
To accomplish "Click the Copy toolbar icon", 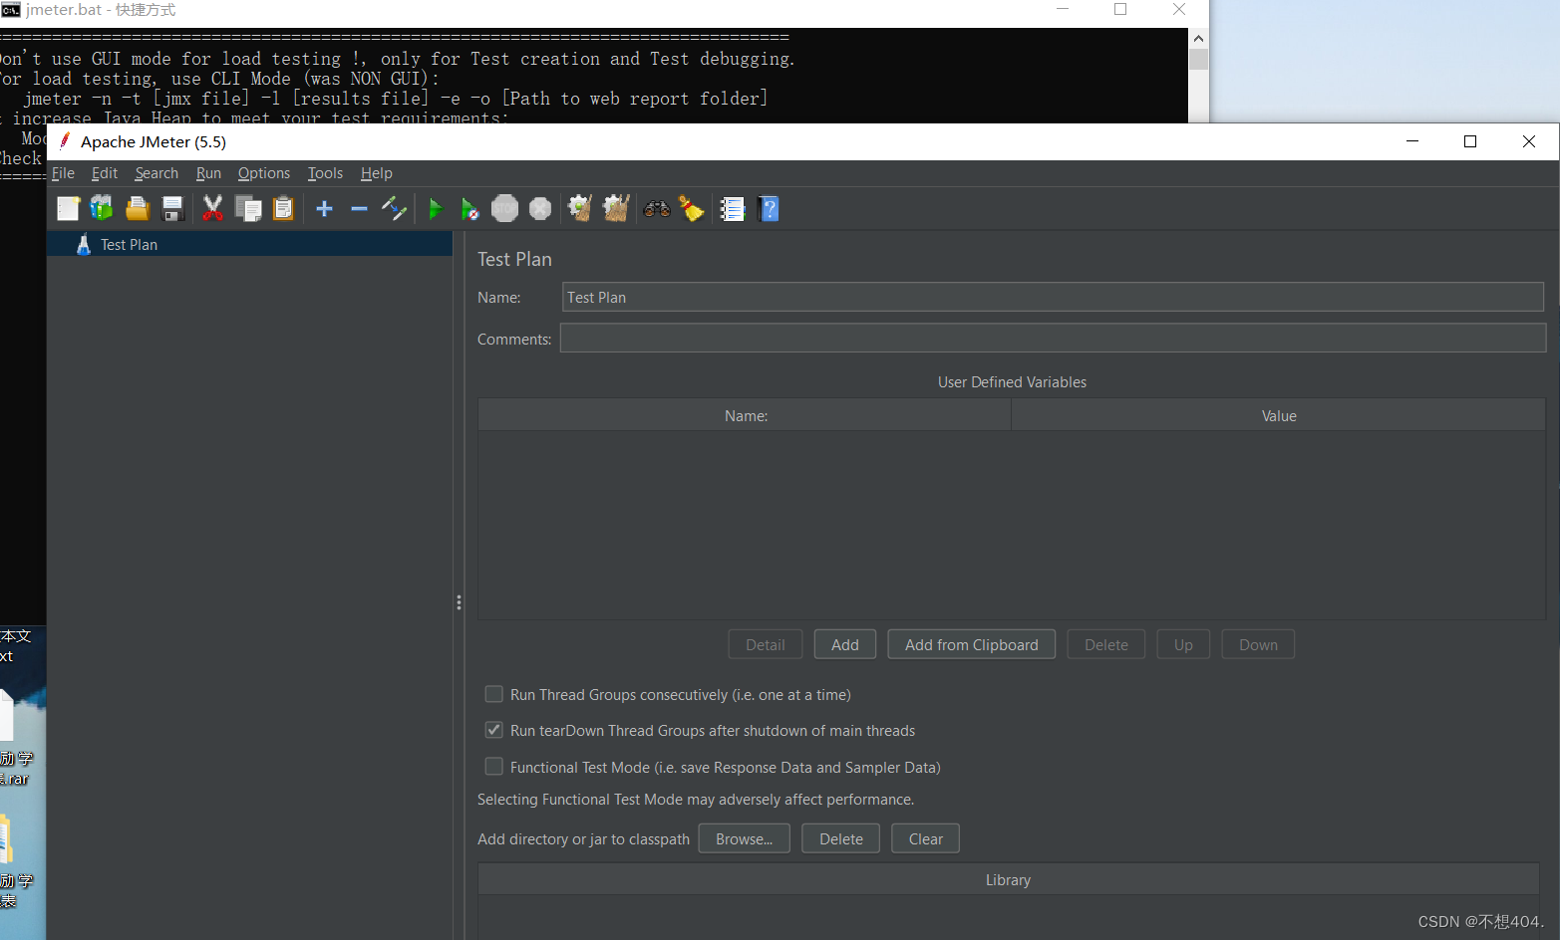I will point(248,209).
